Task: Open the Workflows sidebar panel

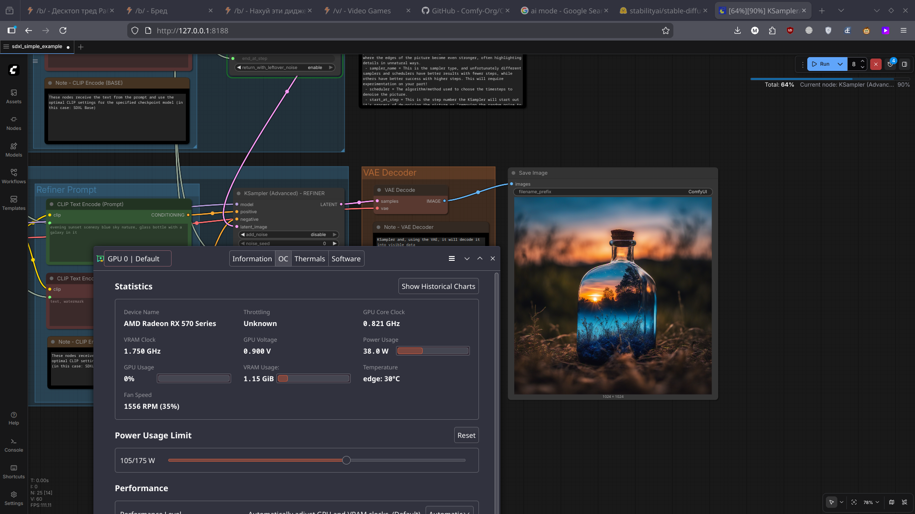Action: [x=13, y=176]
